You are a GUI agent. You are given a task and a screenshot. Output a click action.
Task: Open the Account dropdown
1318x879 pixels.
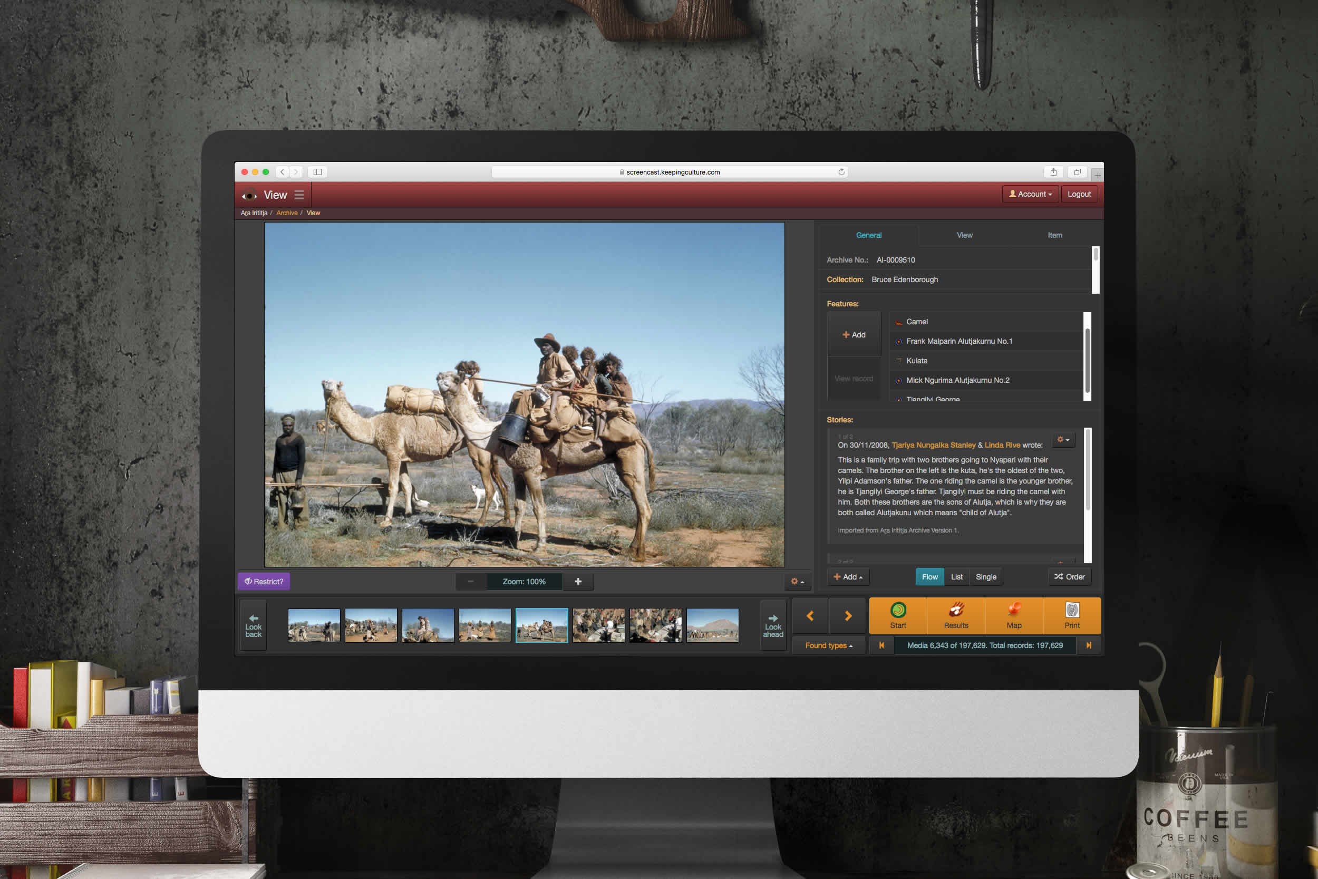[x=1030, y=194]
